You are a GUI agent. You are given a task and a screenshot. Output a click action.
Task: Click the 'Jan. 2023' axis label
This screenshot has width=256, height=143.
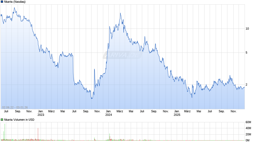point(41,113)
